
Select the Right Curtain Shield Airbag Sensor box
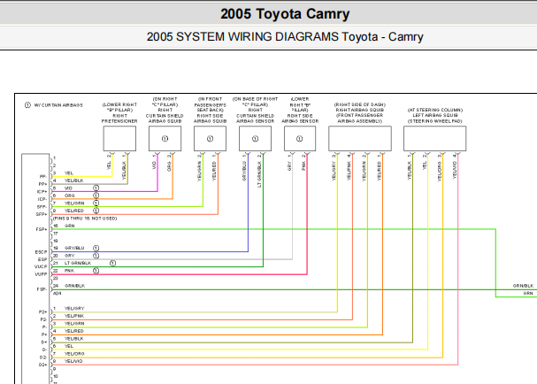(255, 138)
